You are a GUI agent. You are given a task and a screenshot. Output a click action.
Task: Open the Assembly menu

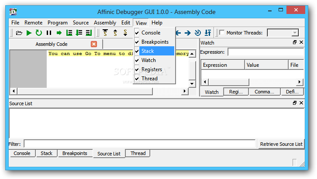click(105, 23)
